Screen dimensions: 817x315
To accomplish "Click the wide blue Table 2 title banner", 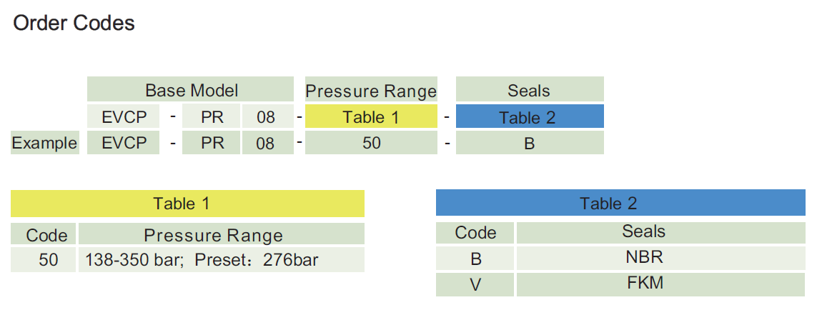I will (620, 204).
